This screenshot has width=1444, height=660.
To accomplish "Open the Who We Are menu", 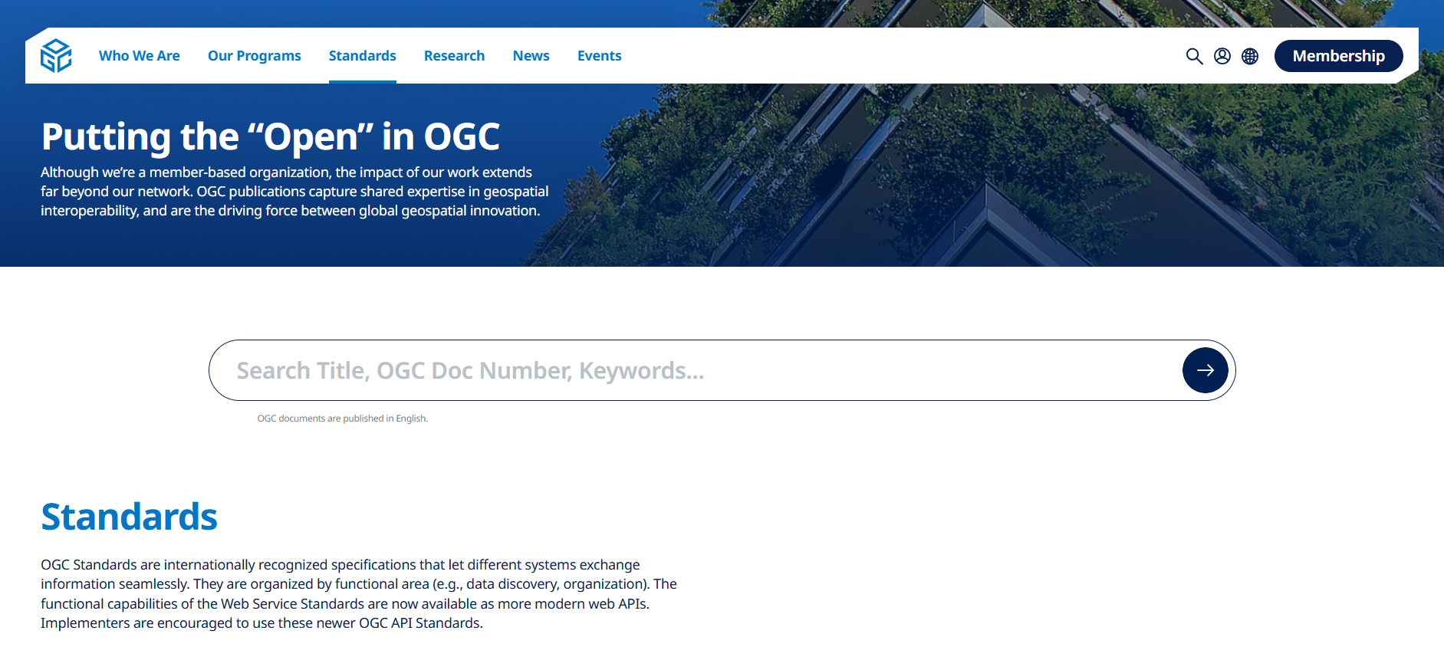I will [x=140, y=56].
